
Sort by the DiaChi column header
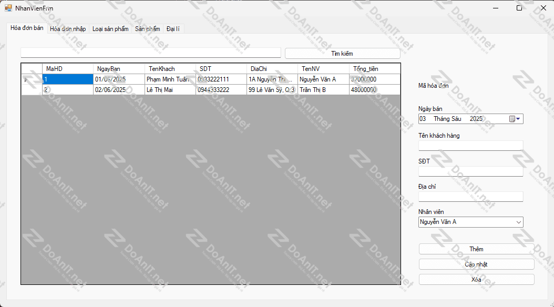272,69
